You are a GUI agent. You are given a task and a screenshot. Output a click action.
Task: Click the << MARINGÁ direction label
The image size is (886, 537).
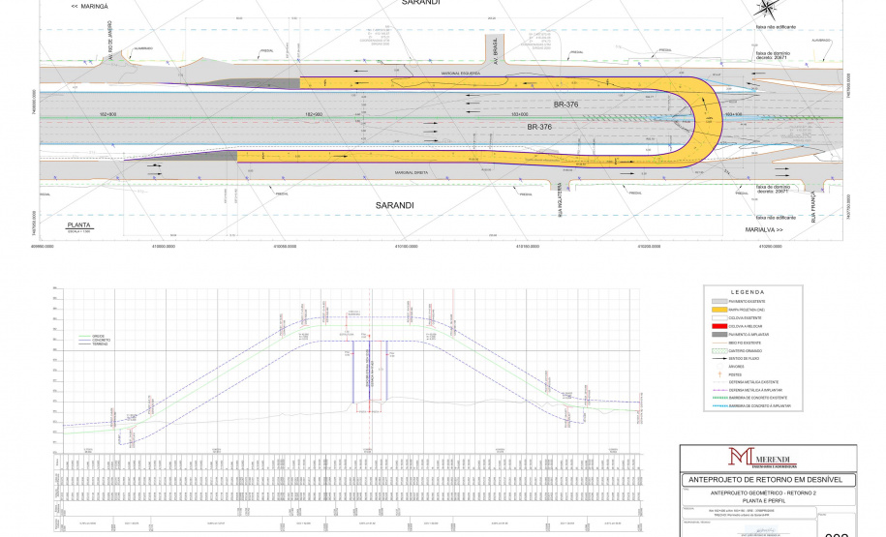[89, 6]
